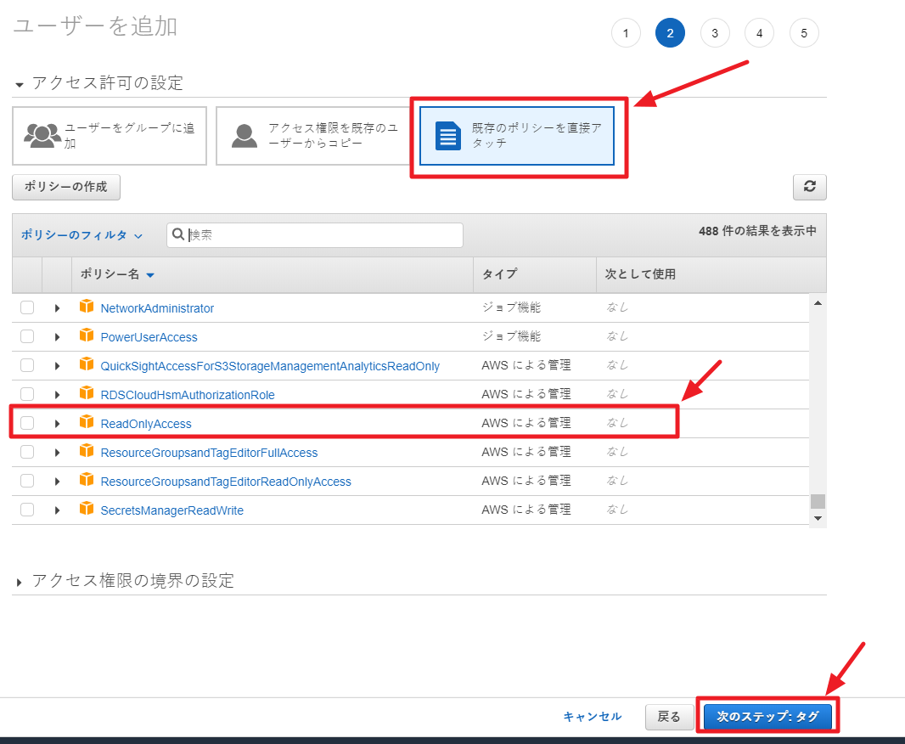The image size is (905, 744).
Task: Click the orange box icon beside ReadOnlyAccess
Action: (x=87, y=422)
